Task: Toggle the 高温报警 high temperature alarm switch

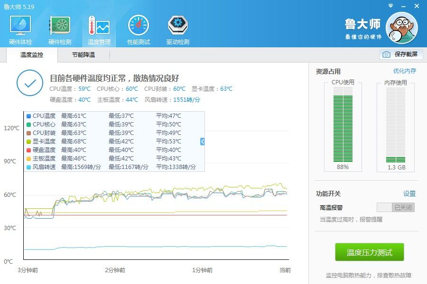Action: click(396, 207)
